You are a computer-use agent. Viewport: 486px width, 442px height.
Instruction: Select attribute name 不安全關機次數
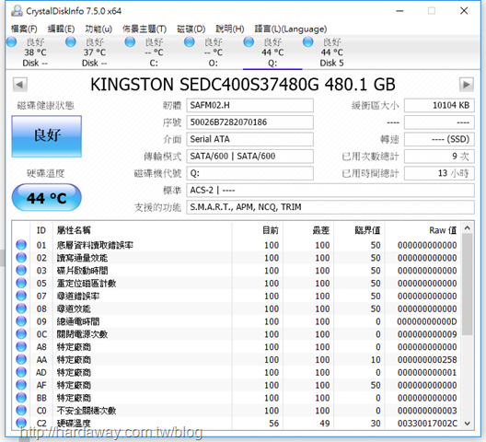point(87,411)
